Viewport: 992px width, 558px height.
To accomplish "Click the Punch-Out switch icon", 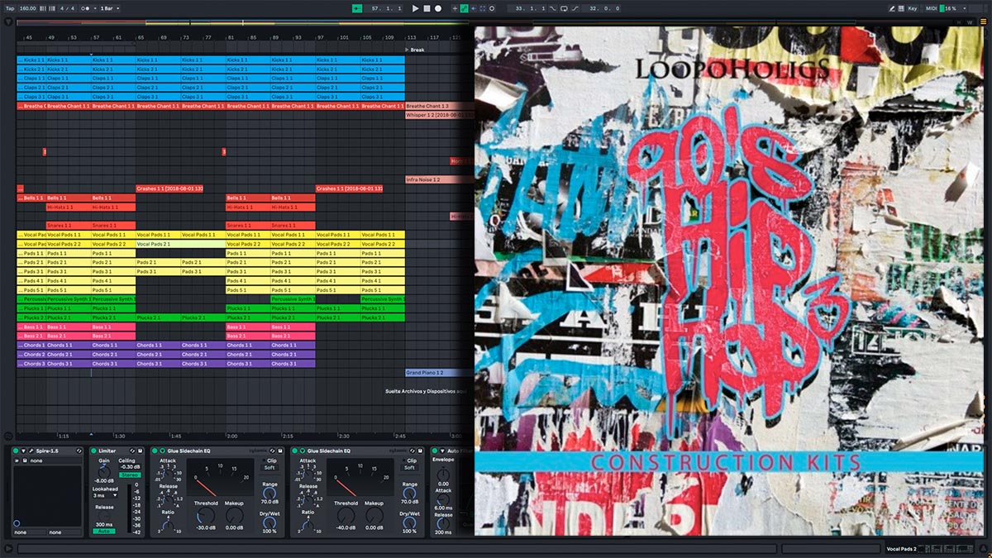I will click(x=576, y=8).
